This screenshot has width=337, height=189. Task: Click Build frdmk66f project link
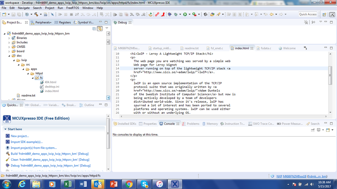pyautogui.click(x=50, y=154)
